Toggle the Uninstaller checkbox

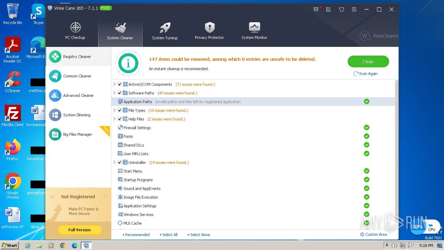(x=120, y=162)
